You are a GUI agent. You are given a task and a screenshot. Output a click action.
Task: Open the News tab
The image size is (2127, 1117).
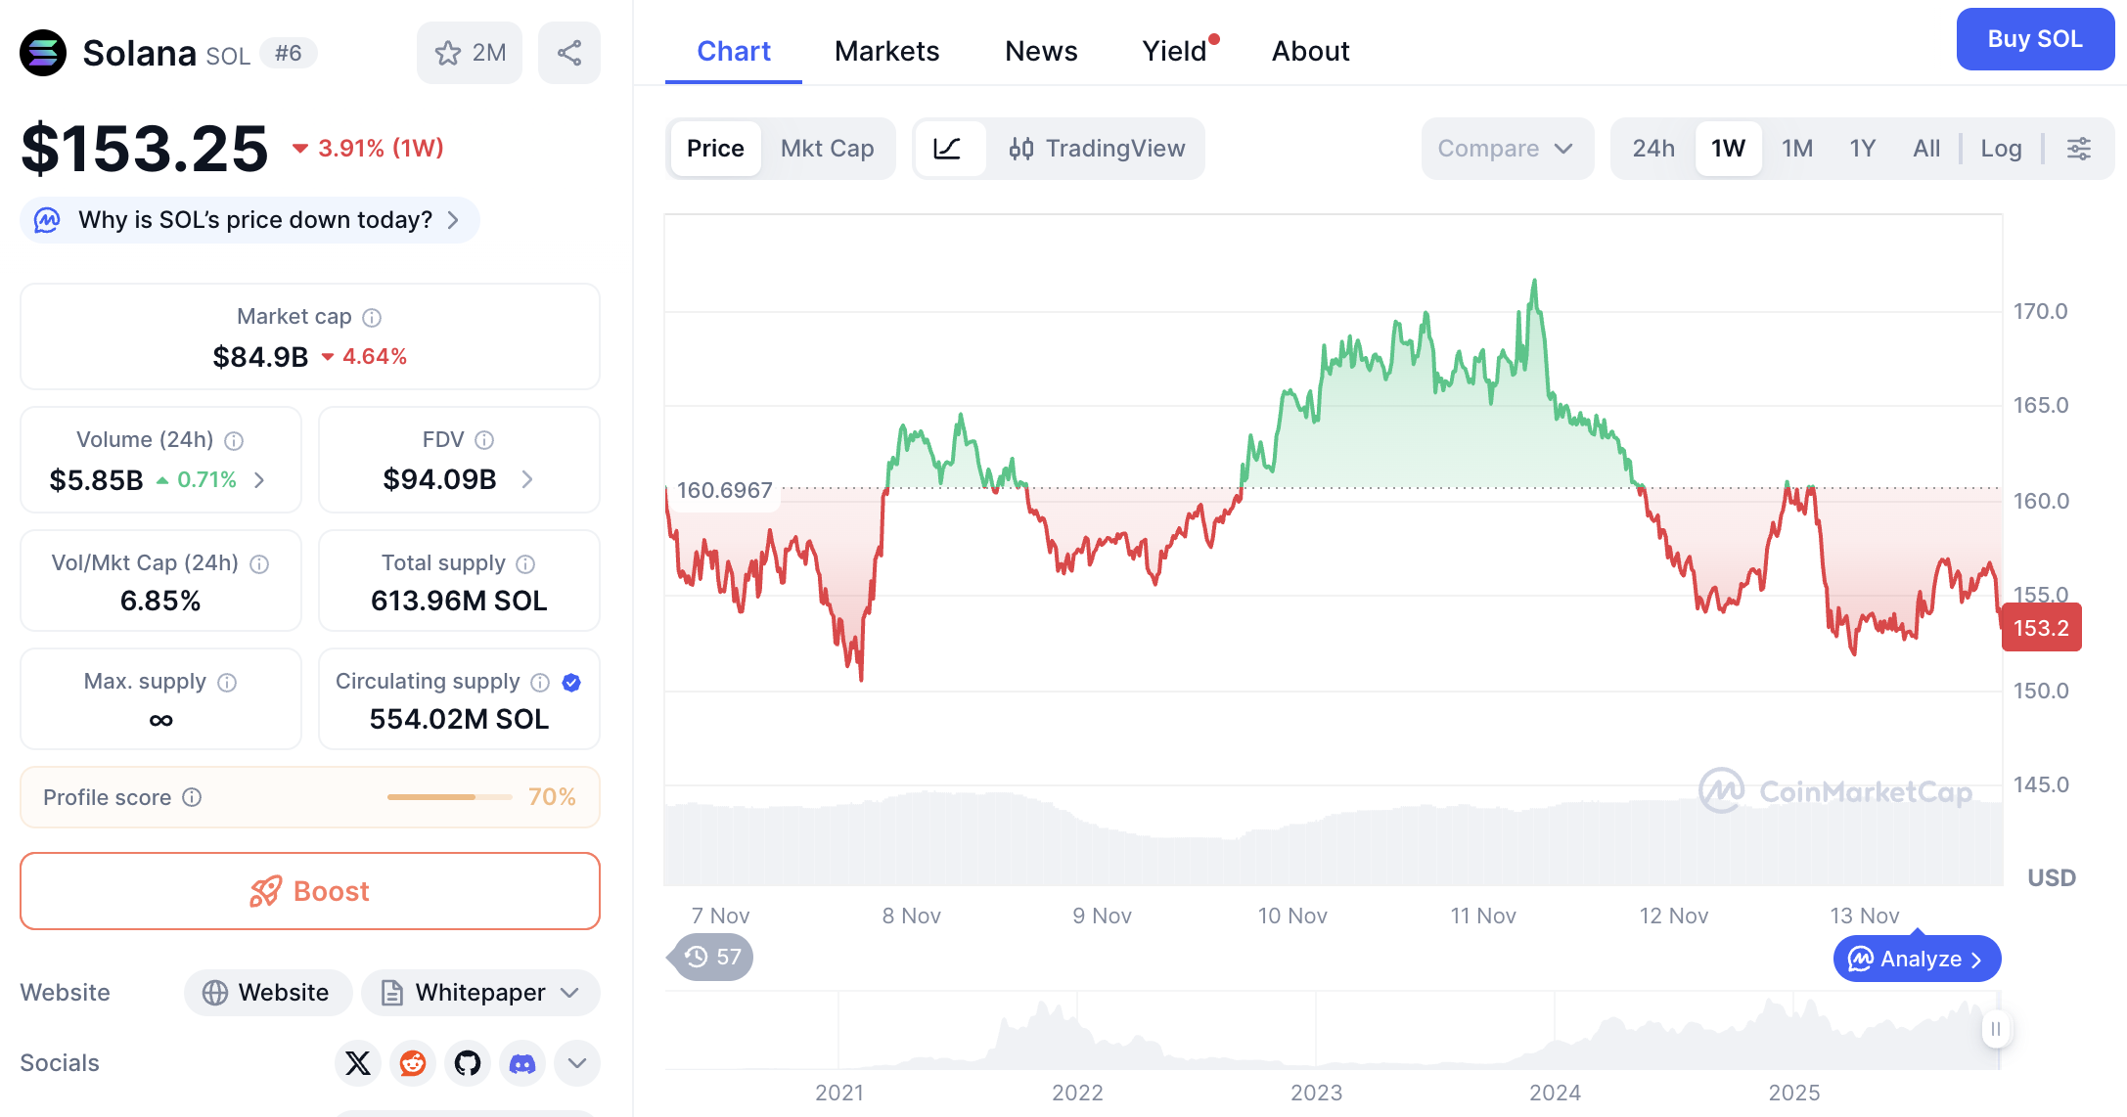[x=1041, y=51]
